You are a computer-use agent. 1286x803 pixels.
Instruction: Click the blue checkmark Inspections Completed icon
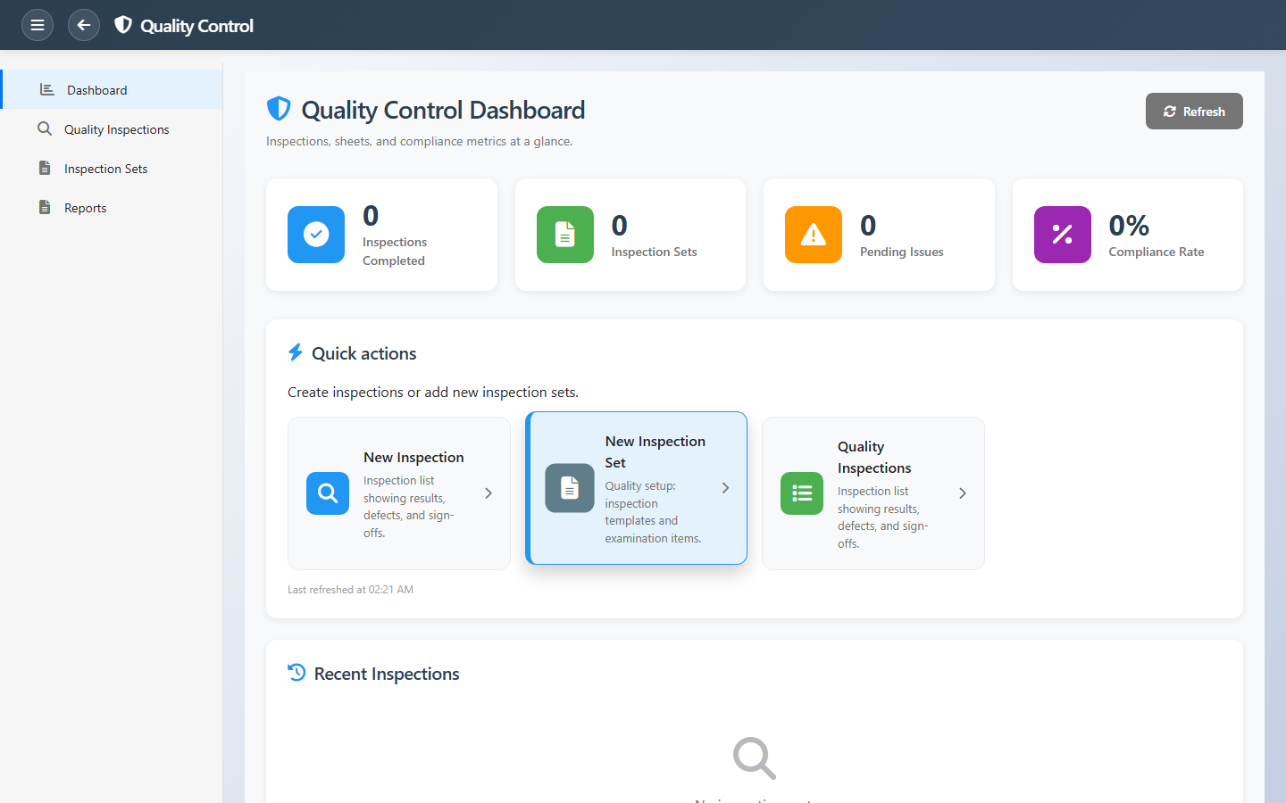(316, 235)
